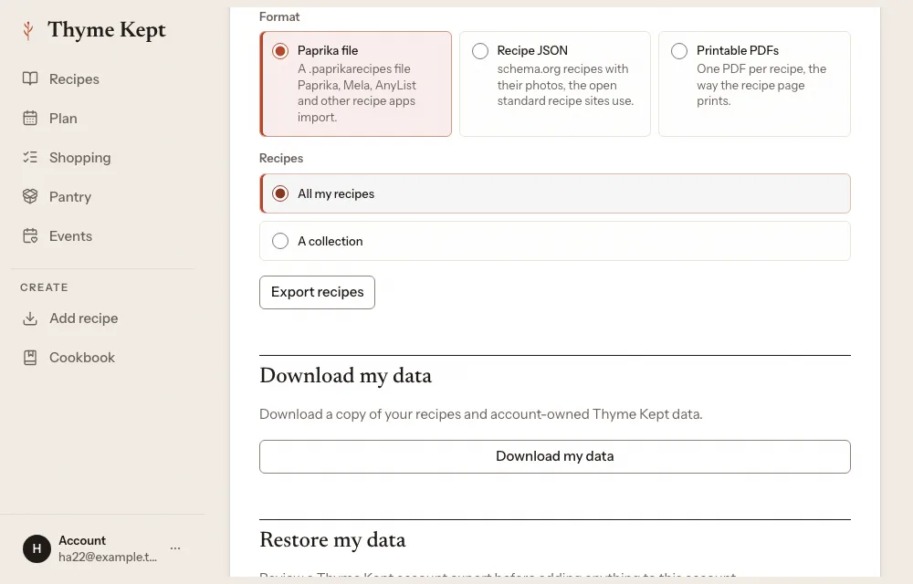Choose the Printable PDFs format radio
The height and width of the screenshot is (584, 913).
coord(679,51)
